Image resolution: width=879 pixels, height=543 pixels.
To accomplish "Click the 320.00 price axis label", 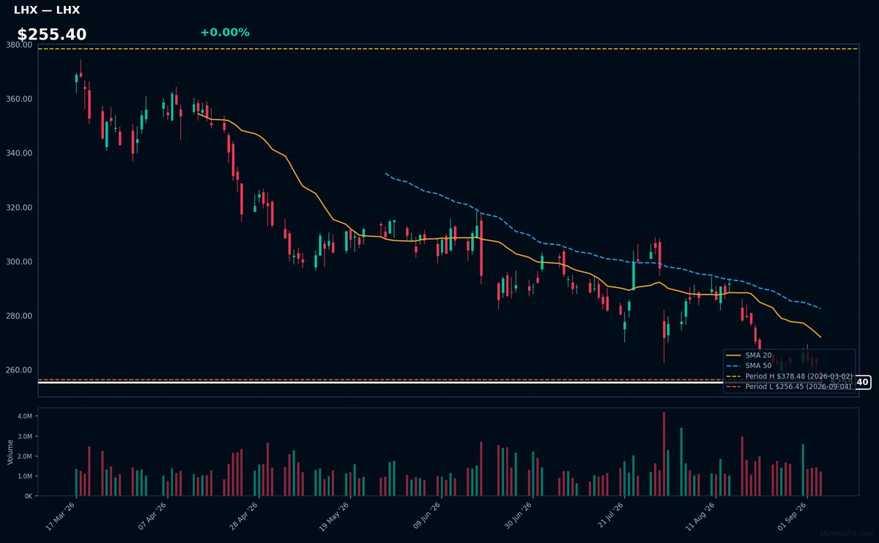I will click(x=21, y=207).
